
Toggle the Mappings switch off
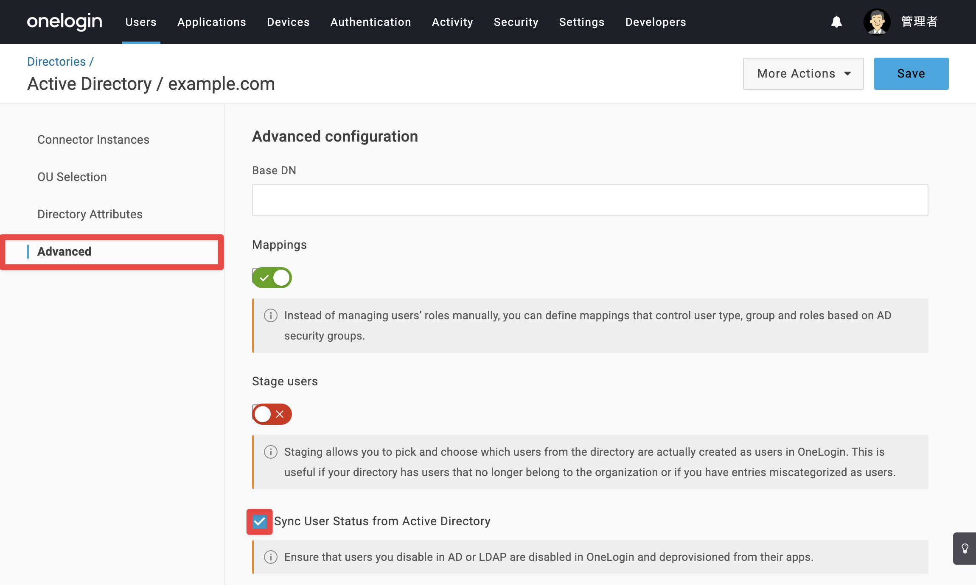[272, 278]
